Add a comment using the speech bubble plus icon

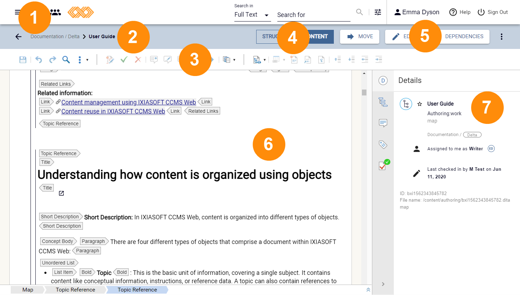[x=154, y=60]
